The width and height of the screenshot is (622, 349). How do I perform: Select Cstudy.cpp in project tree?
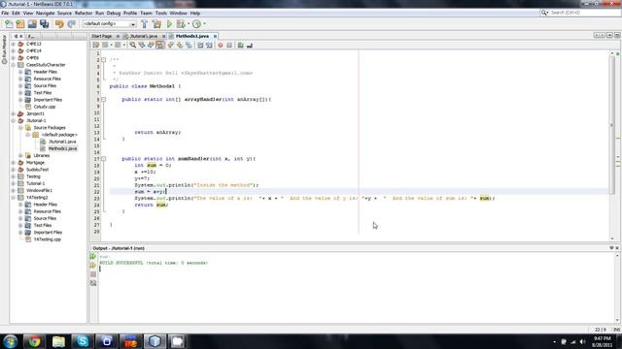(x=45, y=107)
